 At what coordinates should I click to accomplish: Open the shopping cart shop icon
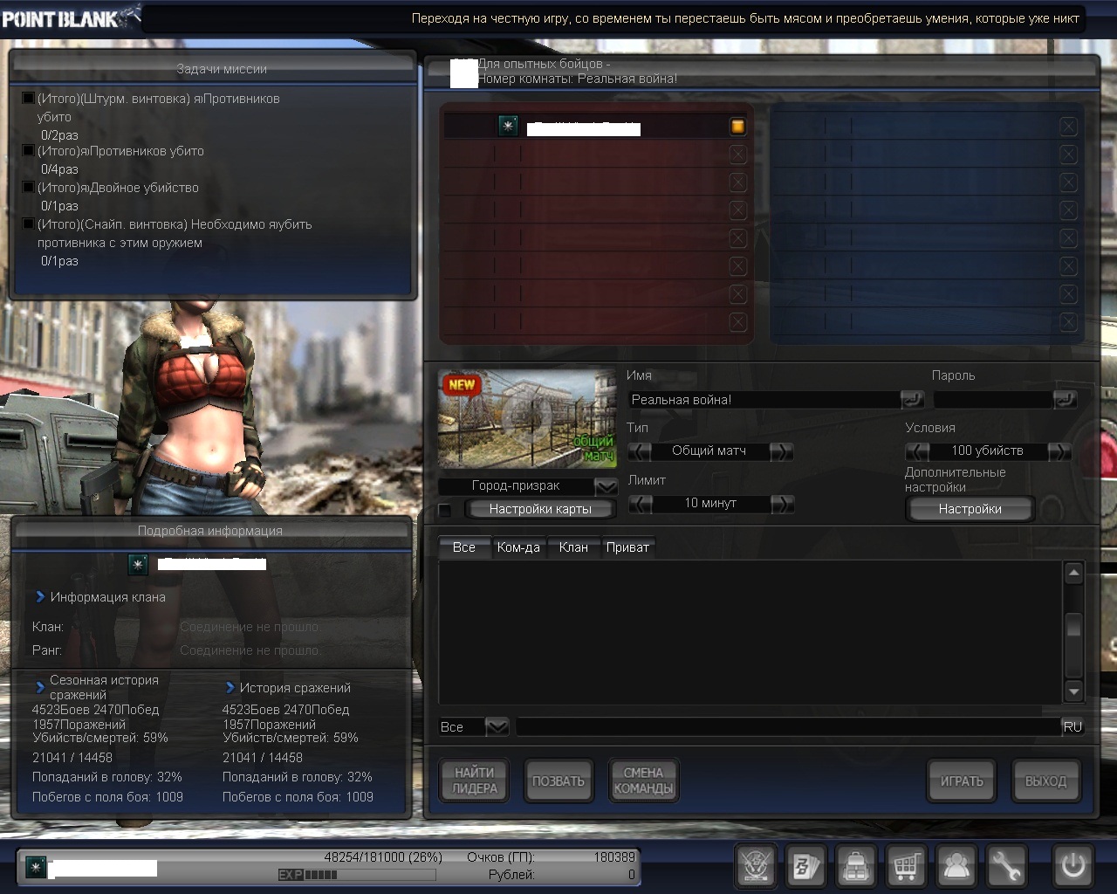[907, 866]
